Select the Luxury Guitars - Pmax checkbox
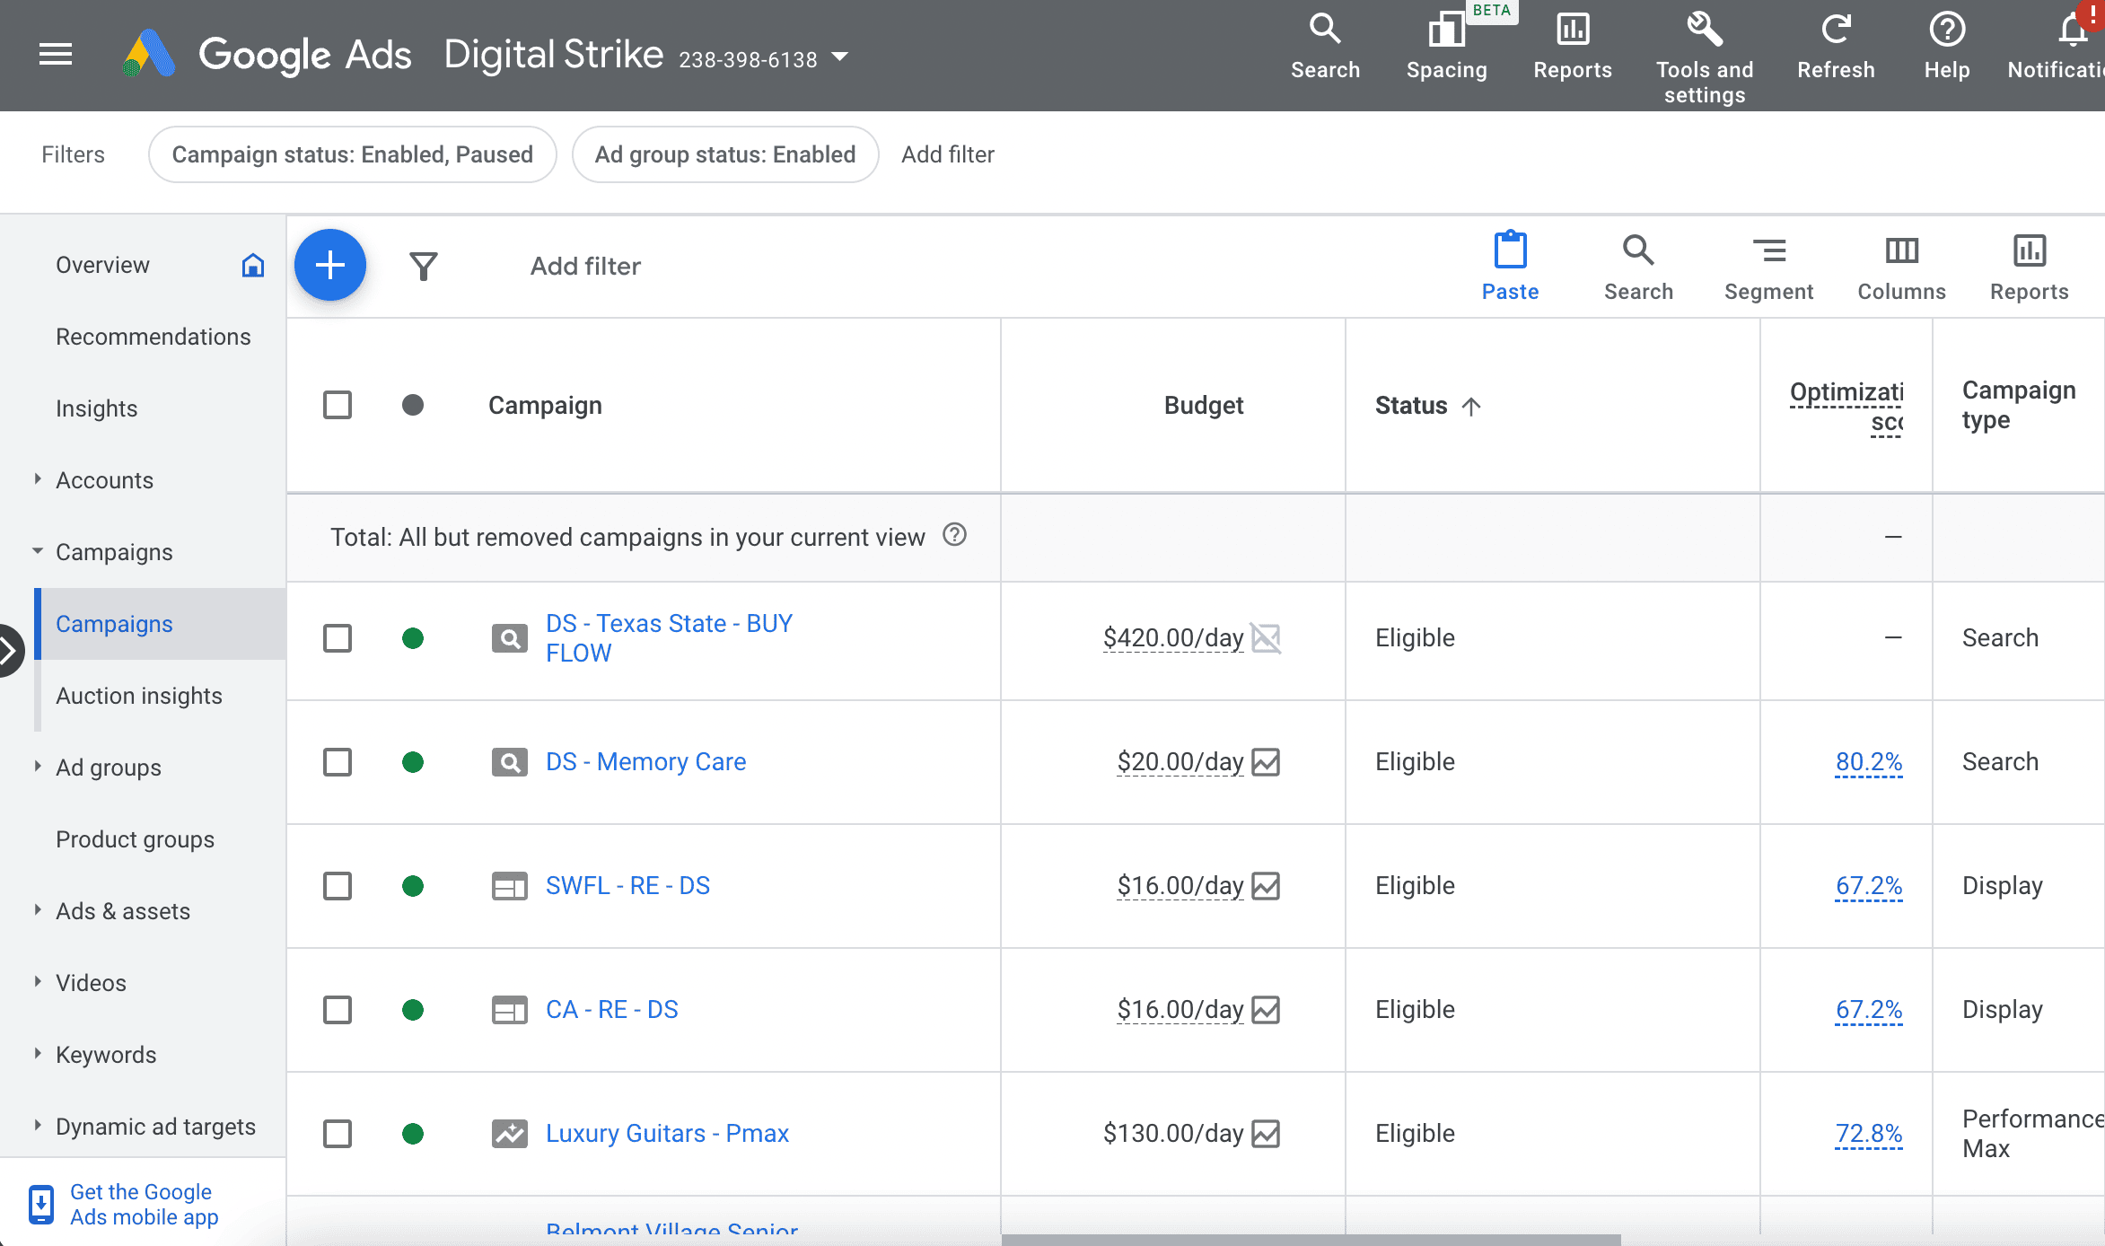Screen dimensions: 2105x1246 [338, 1134]
